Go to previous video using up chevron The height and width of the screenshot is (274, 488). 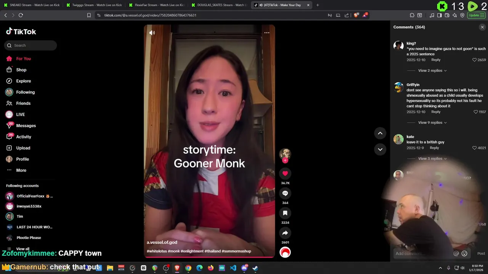point(380,133)
